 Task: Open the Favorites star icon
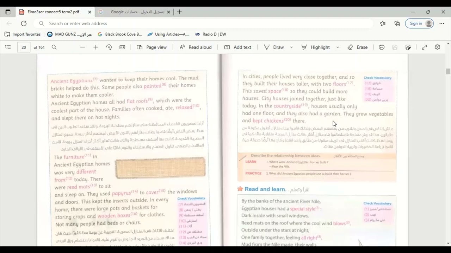(x=383, y=24)
